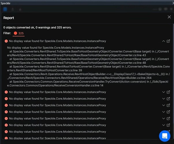Click stack trace text 'RevitHostObjectBuilder.cs:line 264'
This screenshot has width=174, height=144.
(128, 78)
